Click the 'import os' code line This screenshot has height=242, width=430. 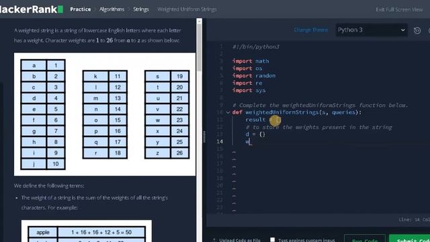click(x=247, y=69)
